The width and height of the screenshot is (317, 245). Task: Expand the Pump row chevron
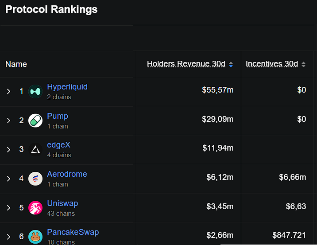pyautogui.click(x=8, y=121)
